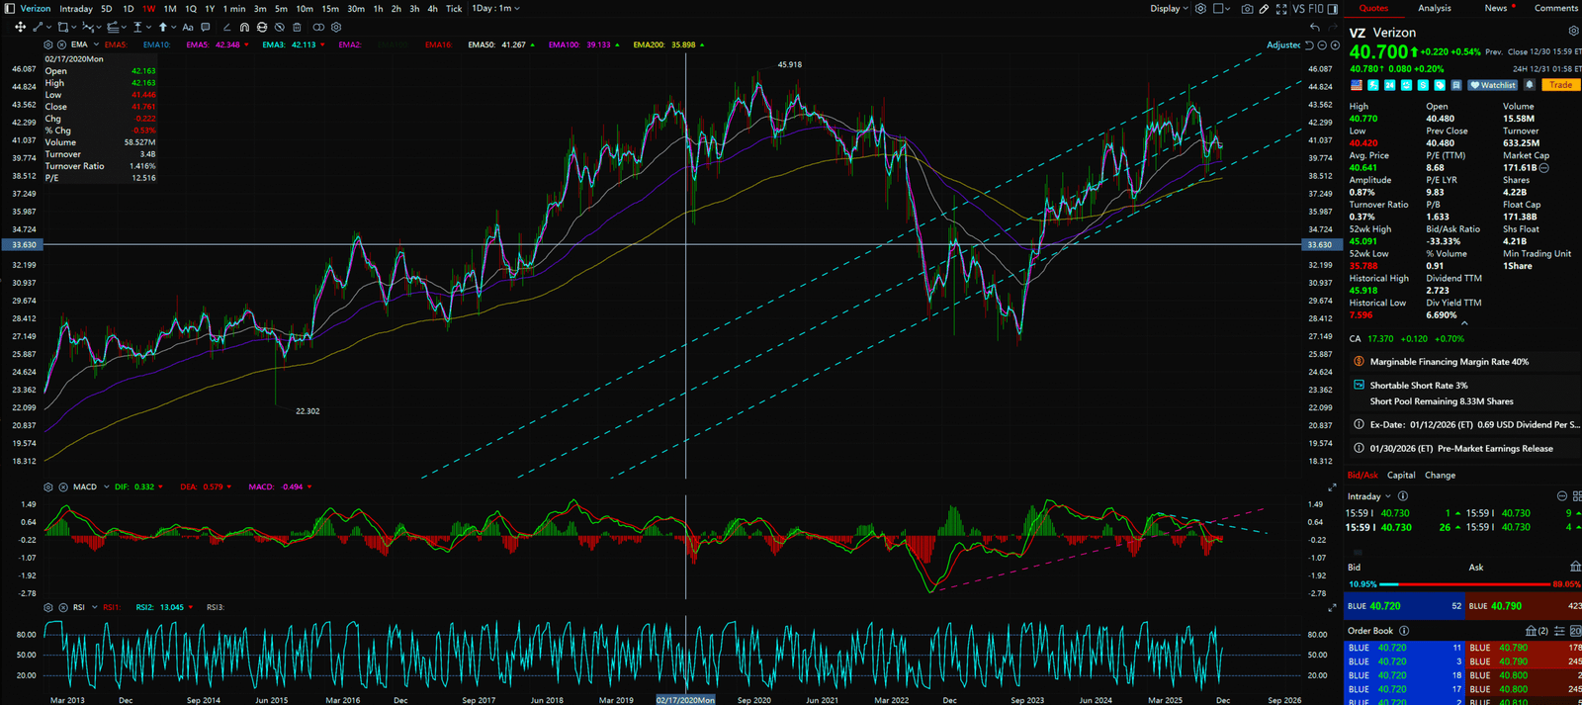
Task: Select the text annotation Aa tool
Action: pos(188,28)
